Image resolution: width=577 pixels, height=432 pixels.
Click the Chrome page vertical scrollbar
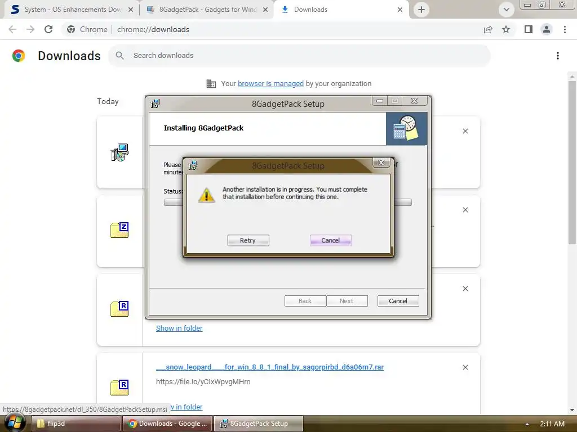point(572,163)
